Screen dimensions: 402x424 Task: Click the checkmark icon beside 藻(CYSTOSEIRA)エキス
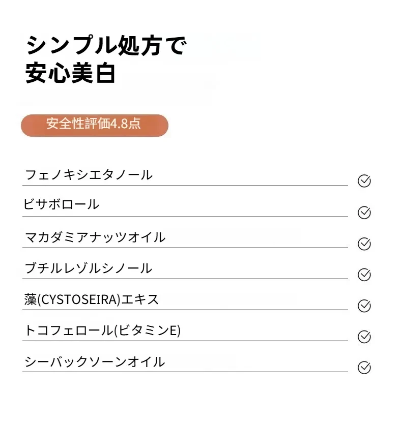(x=364, y=306)
